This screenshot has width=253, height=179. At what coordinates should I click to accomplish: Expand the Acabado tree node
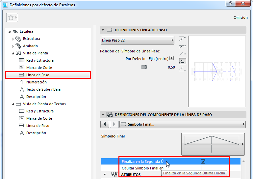(13, 46)
